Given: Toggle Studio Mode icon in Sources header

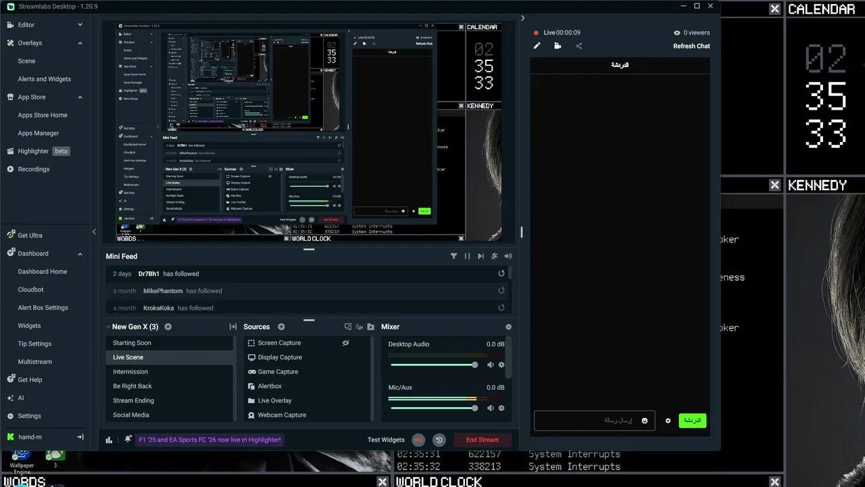Looking at the screenshot, I should coord(360,327).
